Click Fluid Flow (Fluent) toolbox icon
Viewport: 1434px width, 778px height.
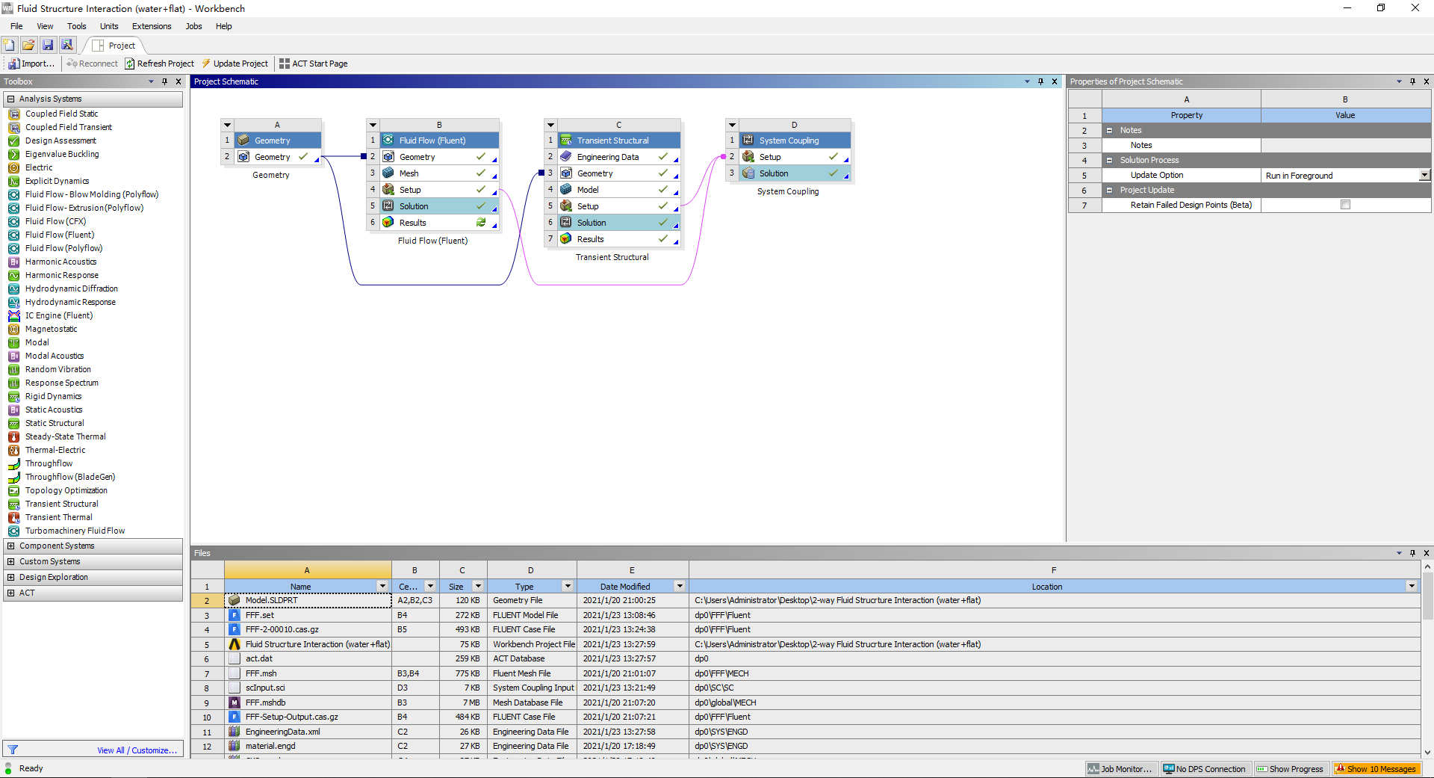pos(13,235)
